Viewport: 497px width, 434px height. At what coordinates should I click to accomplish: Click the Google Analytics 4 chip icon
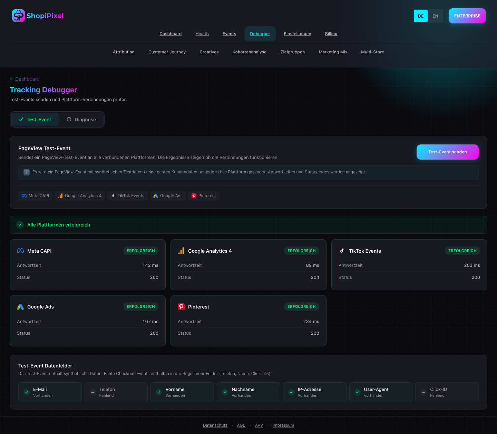pos(60,196)
